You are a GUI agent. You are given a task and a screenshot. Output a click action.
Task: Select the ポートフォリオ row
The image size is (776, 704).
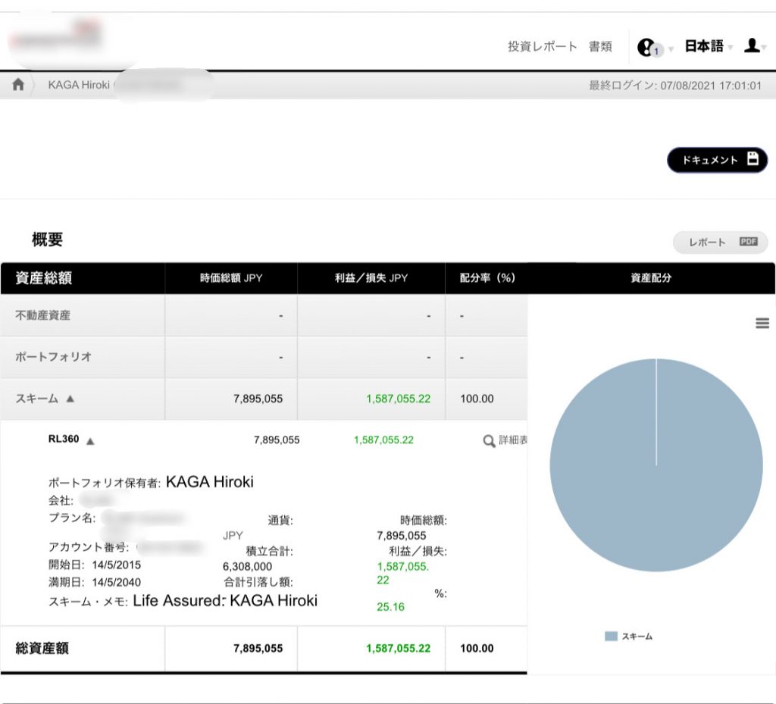[53, 357]
